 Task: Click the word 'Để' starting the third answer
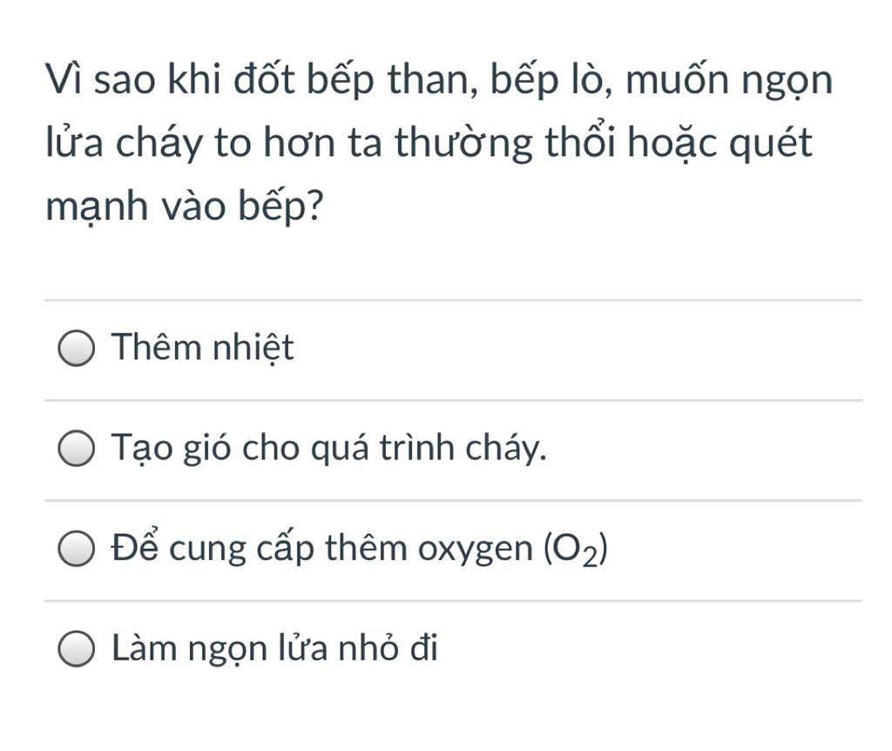pyautogui.click(x=135, y=546)
